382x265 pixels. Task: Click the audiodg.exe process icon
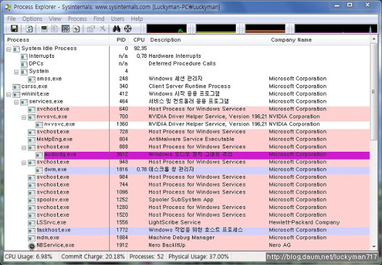coord(39,155)
